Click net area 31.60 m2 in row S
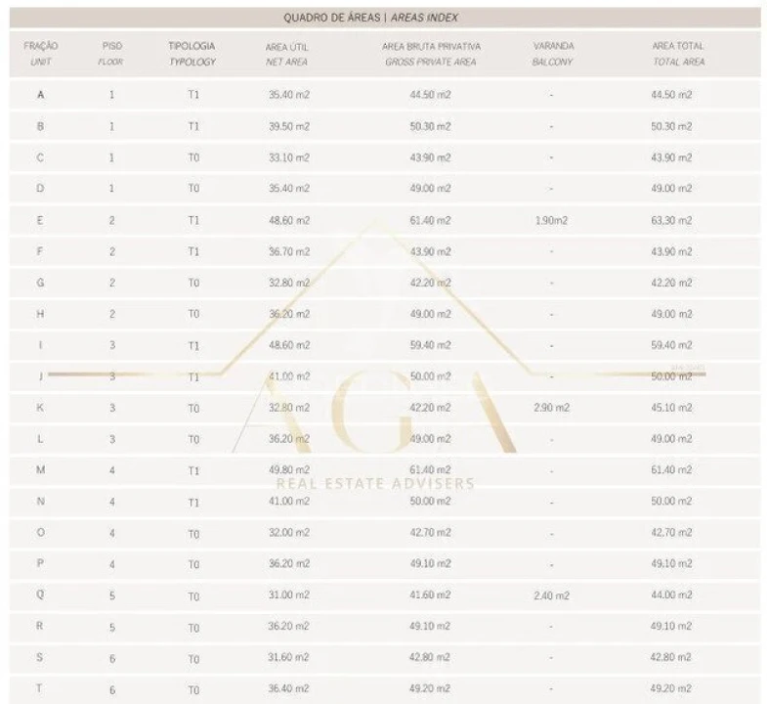This screenshot has height=704, width=767. [x=288, y=657]
